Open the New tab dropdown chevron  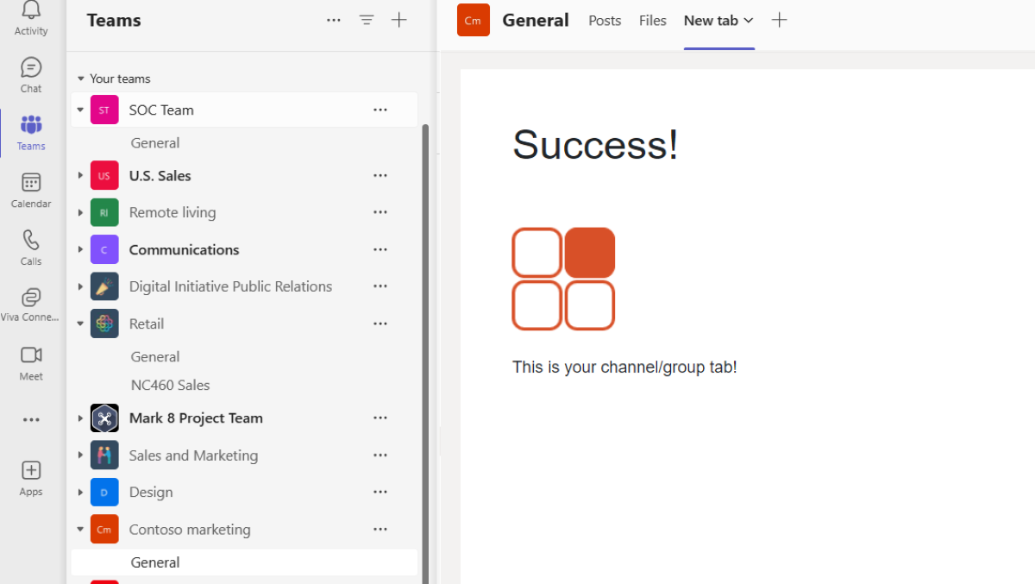(749, 21)
